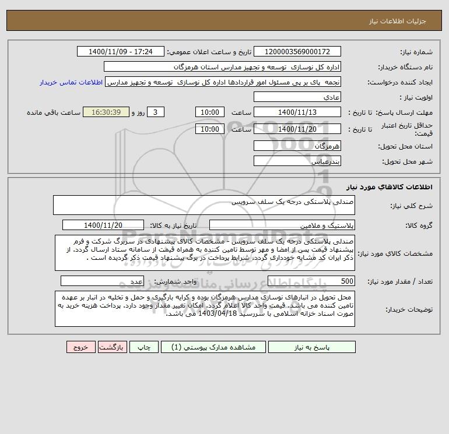Click goods group field 'پلاستیک و ملامین'

click(x=282, y=225)
